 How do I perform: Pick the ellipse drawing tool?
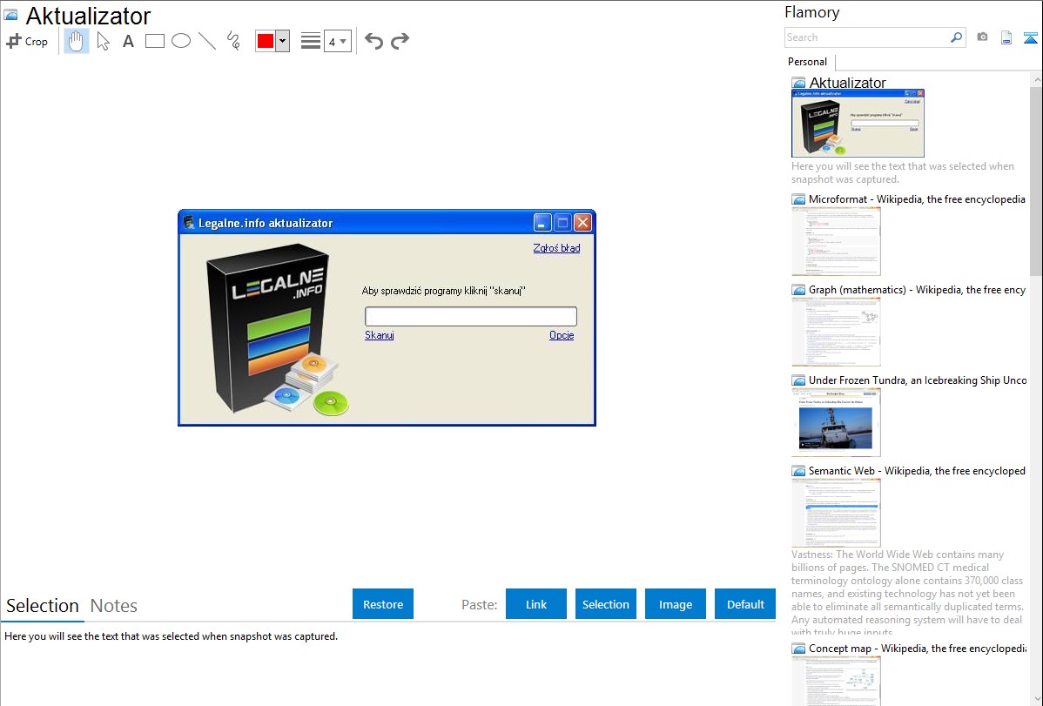pos(181,41)
